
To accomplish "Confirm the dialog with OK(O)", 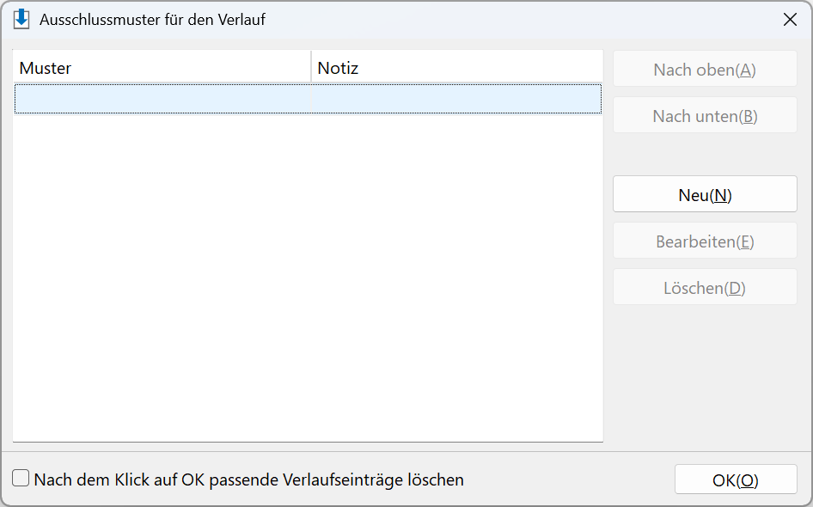I will [736, 480].
